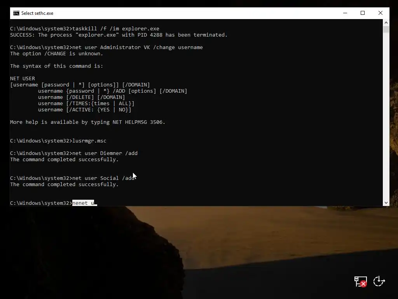
Task: Click the vertical scrollbar thumb
Action: [386, 30]
